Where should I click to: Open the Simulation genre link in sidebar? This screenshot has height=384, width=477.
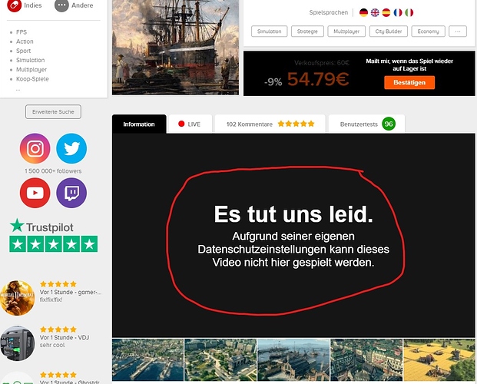[31, 60]
